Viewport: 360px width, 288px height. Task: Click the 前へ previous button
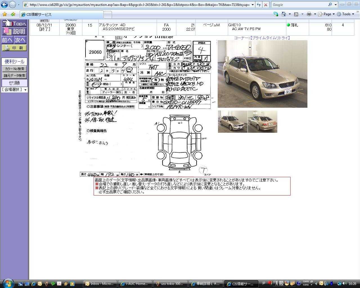click(7, 40)
